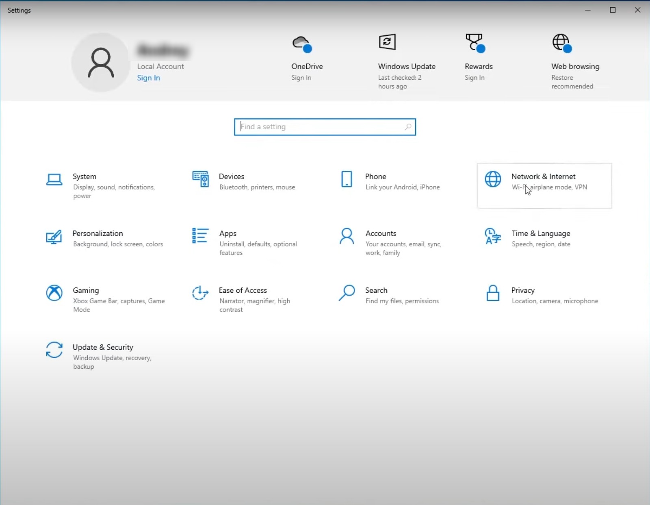Click 'Xbox Game Bar, captures, Game Mode' text
650x505 pixels.
(119, 305)
